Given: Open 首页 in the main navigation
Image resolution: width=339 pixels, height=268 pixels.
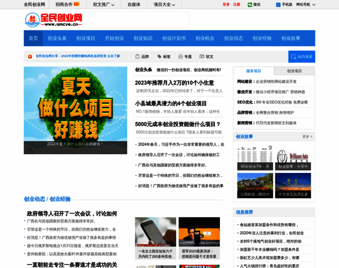Looking at the screenshot, I should click(x=33, y=38).
